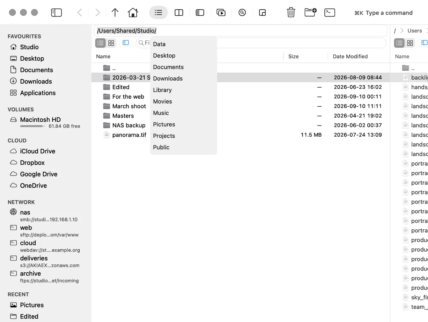This screenshot has height=322, width=428.
Task: Select the panorama.tif file
Action: [240, 135]
